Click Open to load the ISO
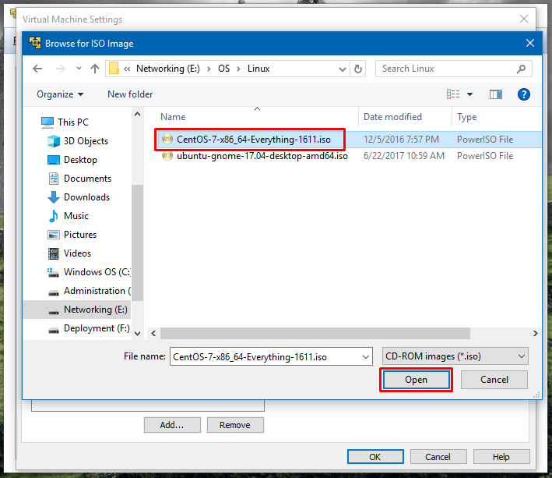Screen dimensions: 552x478 click(x=416, y=380)
